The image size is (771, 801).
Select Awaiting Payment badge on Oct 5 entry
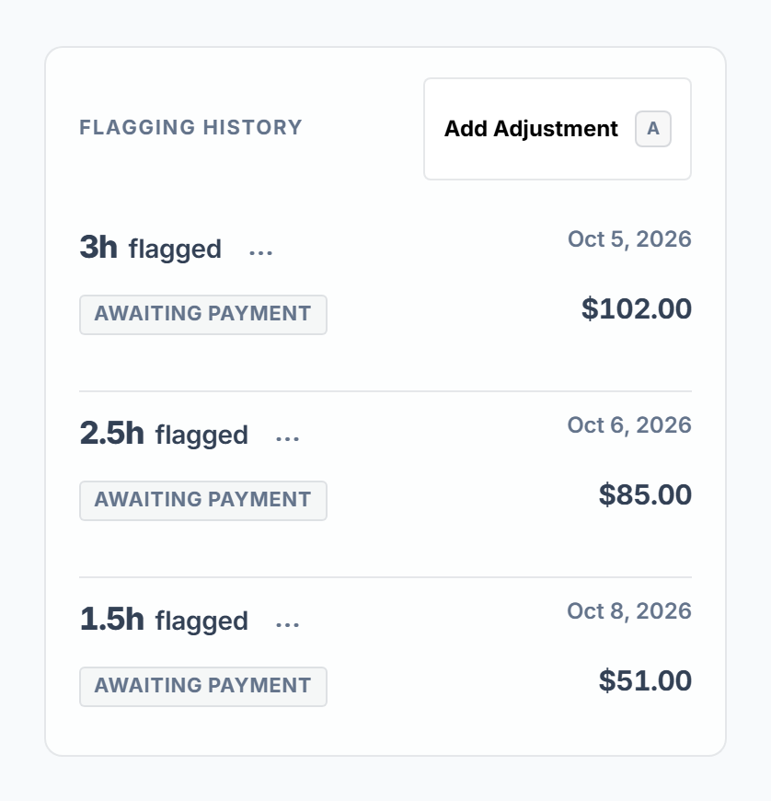pos(203,315)
